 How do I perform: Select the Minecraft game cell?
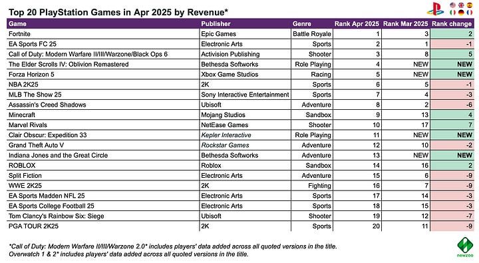103,115
